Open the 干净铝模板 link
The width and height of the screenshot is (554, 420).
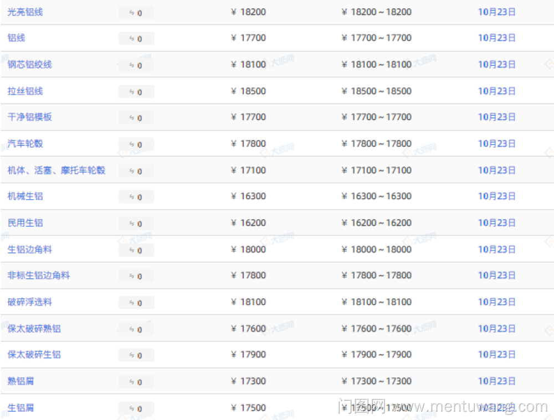[x=29, y=117]
